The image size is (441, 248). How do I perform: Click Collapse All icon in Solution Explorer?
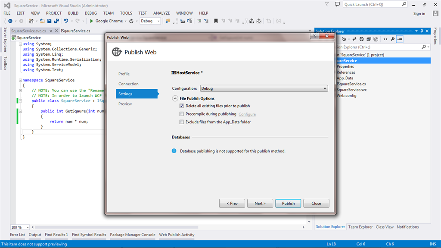(x=369, y=39)
